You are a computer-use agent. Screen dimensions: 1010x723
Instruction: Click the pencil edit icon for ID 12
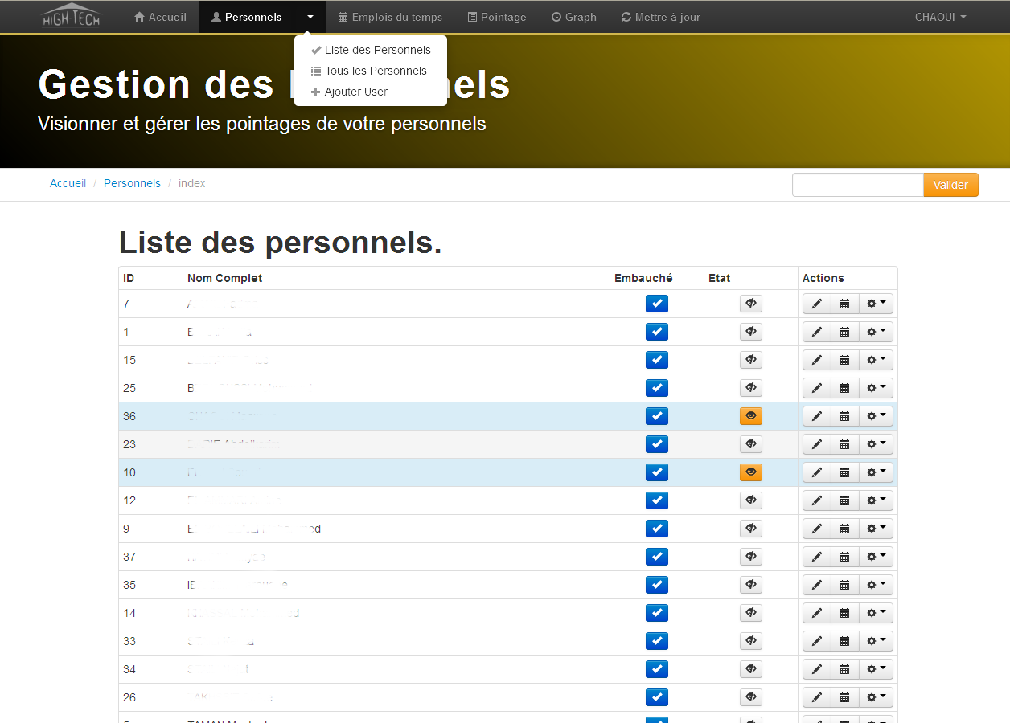tap(816, 500)
